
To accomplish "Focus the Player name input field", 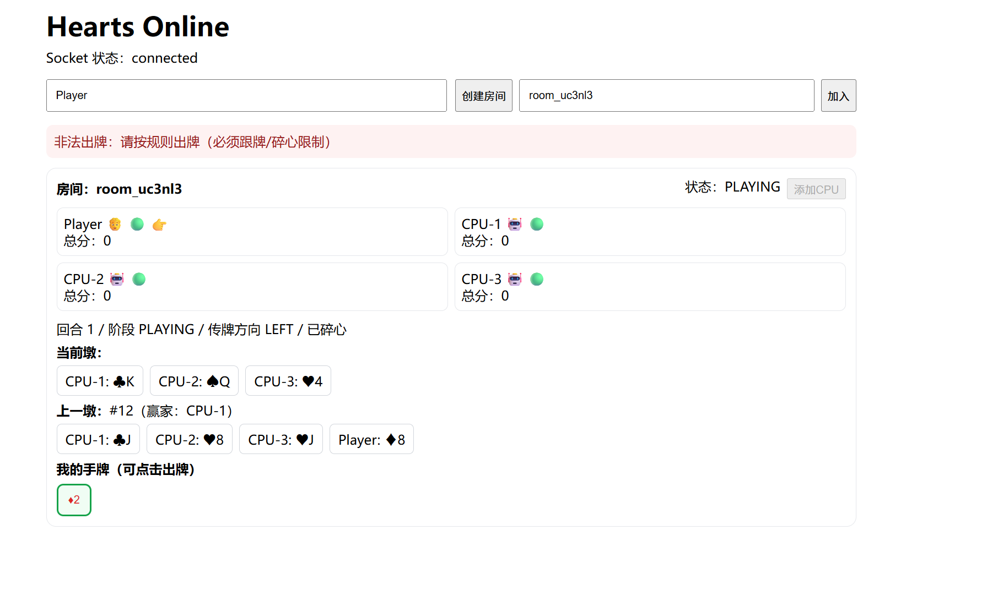I will (246, 96).
